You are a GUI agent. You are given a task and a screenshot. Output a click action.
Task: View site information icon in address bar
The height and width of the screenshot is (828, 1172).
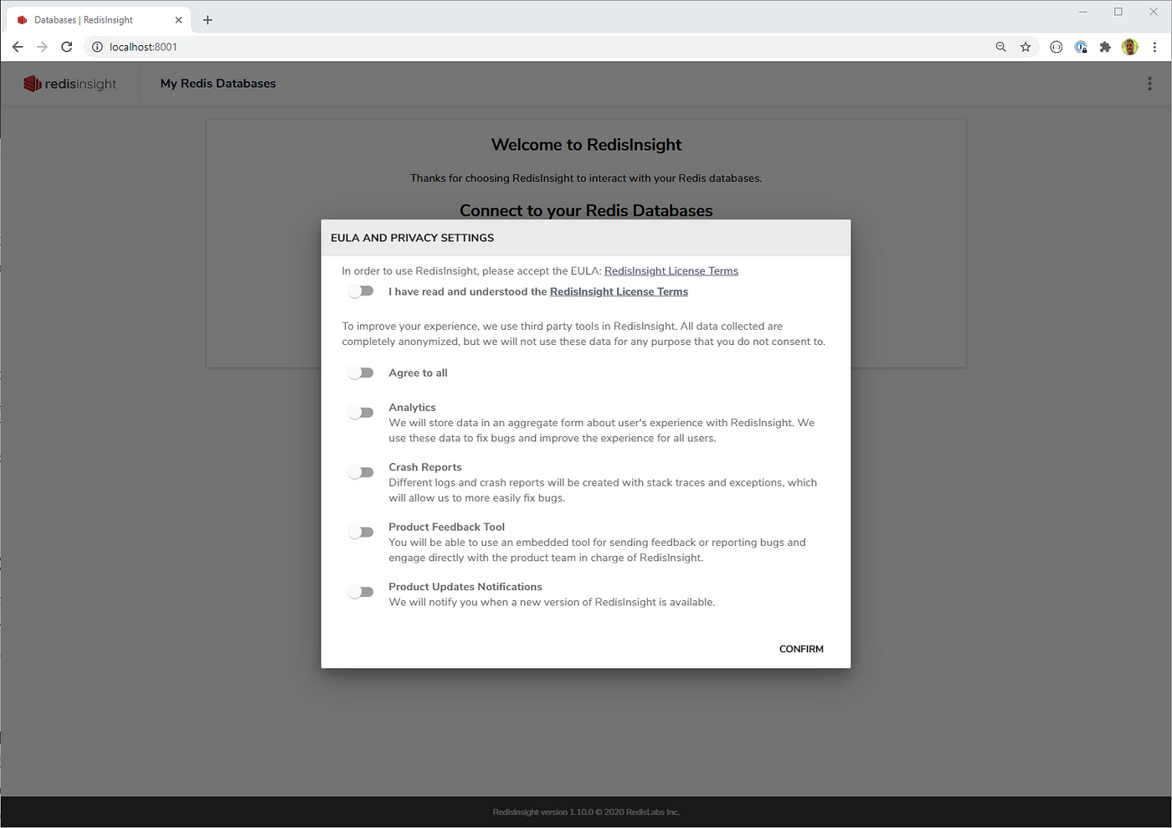[x=97, y=47]
